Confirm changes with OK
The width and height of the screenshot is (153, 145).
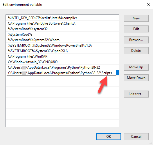tap(109, 137)
